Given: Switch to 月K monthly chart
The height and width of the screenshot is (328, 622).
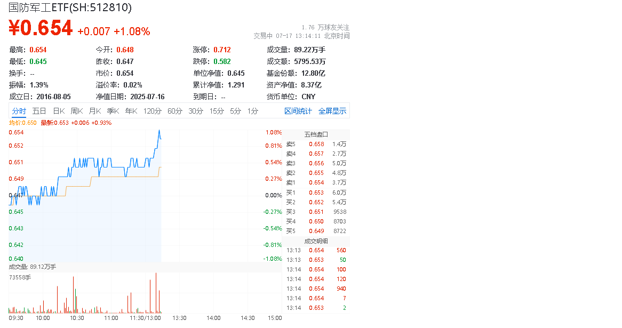Looking at the screenshot, I should pyautogui.click(x=95, y=111).
